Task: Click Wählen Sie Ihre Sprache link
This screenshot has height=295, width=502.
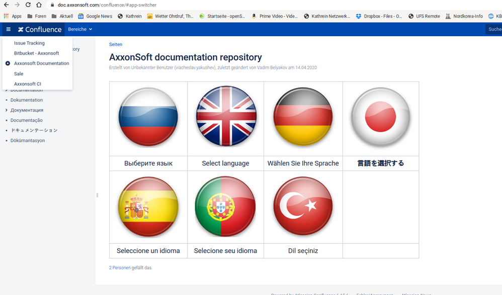Action: pyautogui.click(x=303, y=163)
